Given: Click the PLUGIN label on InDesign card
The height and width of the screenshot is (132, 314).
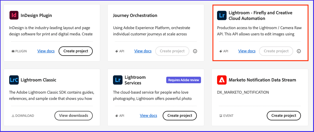Looking at the screenshot, I should click(x=21, y=51).
